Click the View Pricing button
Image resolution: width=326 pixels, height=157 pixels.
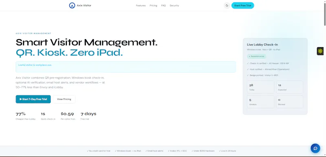pos(64,99)
